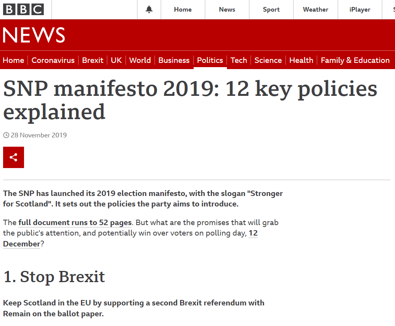Image resolution: width=395 pixels, height=326 pixels.
Task: Select the Coronavirus news section
Action: point(53,60)
